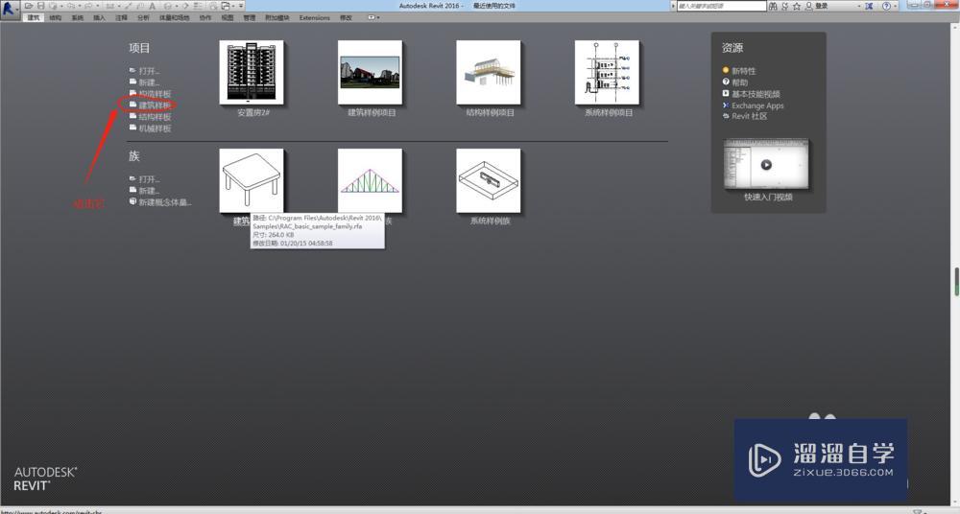Open the 体量和场地 ribbon tab
The height and width of the screenshot is (514, 960).
click(x=175, y=18)
